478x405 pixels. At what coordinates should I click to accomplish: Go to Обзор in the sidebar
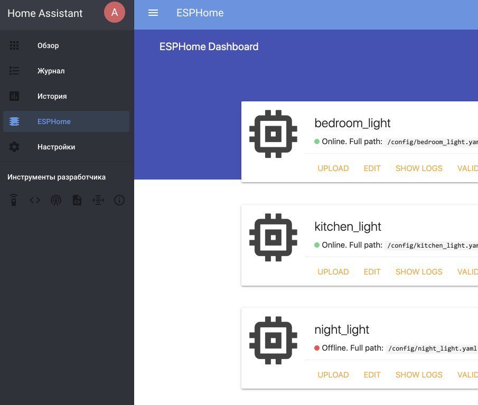pos(66,45)
